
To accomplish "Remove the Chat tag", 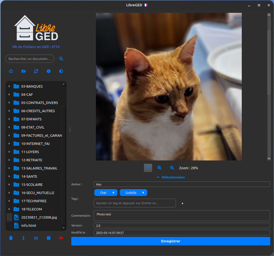I will pos(113,193).
